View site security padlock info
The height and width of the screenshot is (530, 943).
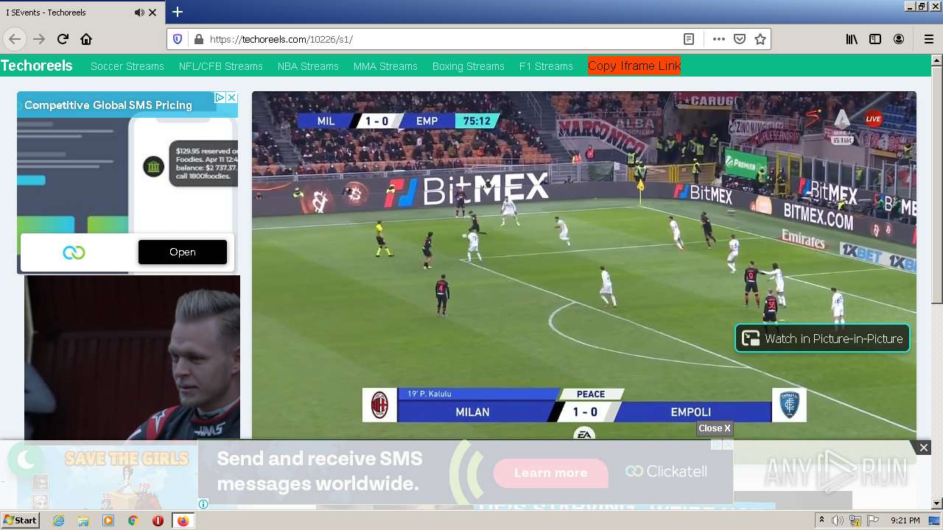coord(197,39)
